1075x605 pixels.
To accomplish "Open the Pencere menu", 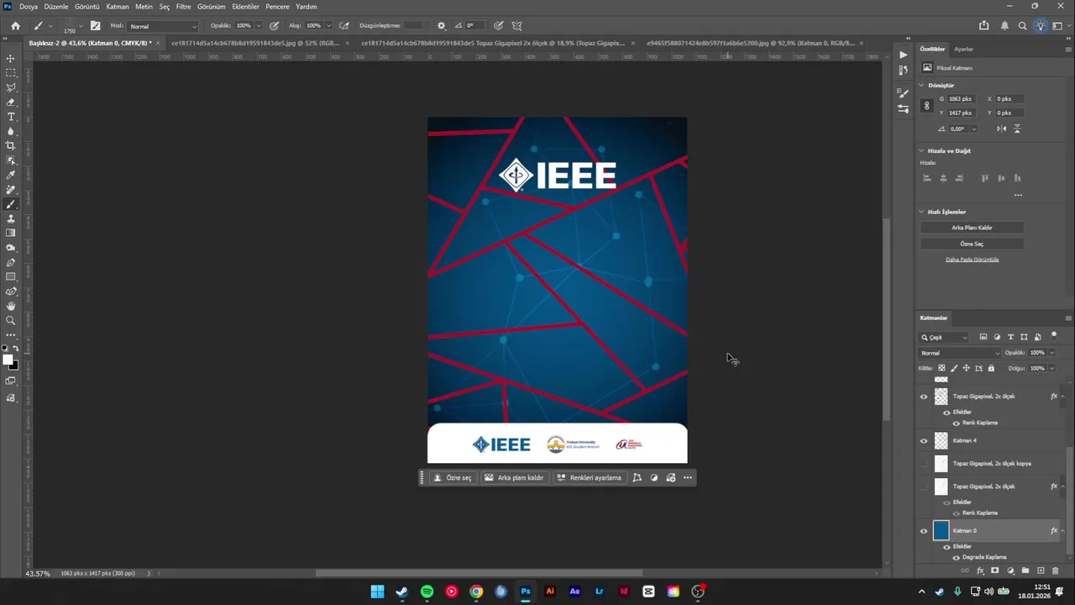I will 277,6.
